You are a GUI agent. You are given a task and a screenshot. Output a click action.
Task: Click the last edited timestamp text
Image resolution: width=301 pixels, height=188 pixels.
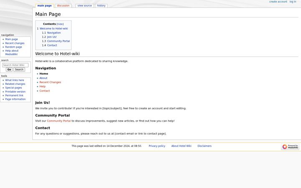click(x=107, y=146)
